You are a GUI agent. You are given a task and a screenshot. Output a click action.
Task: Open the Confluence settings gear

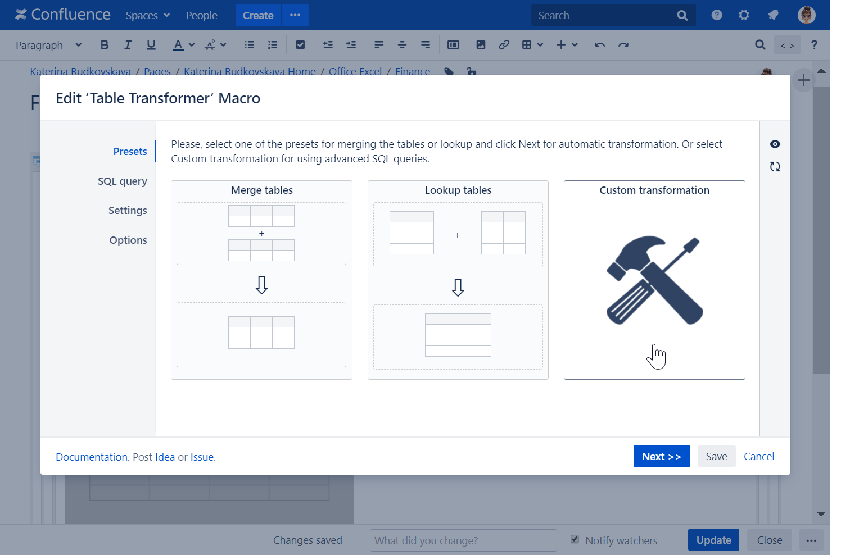[744, 15]
